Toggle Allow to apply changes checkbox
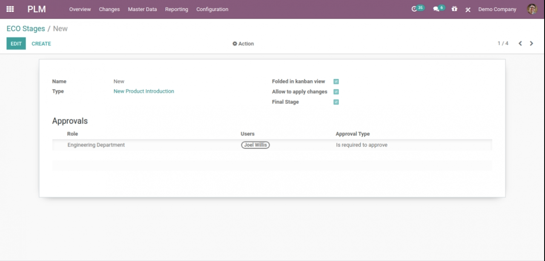This screenshot has height=261, width=545. 336,92
